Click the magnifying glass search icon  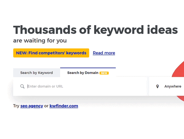22,86
